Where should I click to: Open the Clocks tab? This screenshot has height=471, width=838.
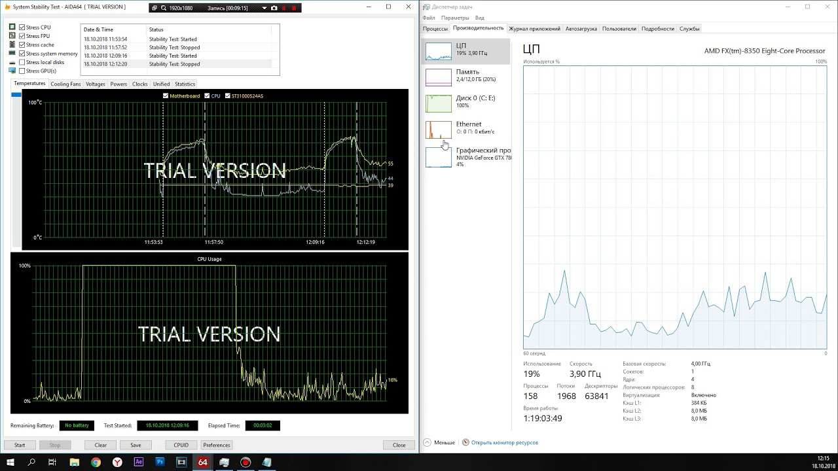click(x=140, y=84)
